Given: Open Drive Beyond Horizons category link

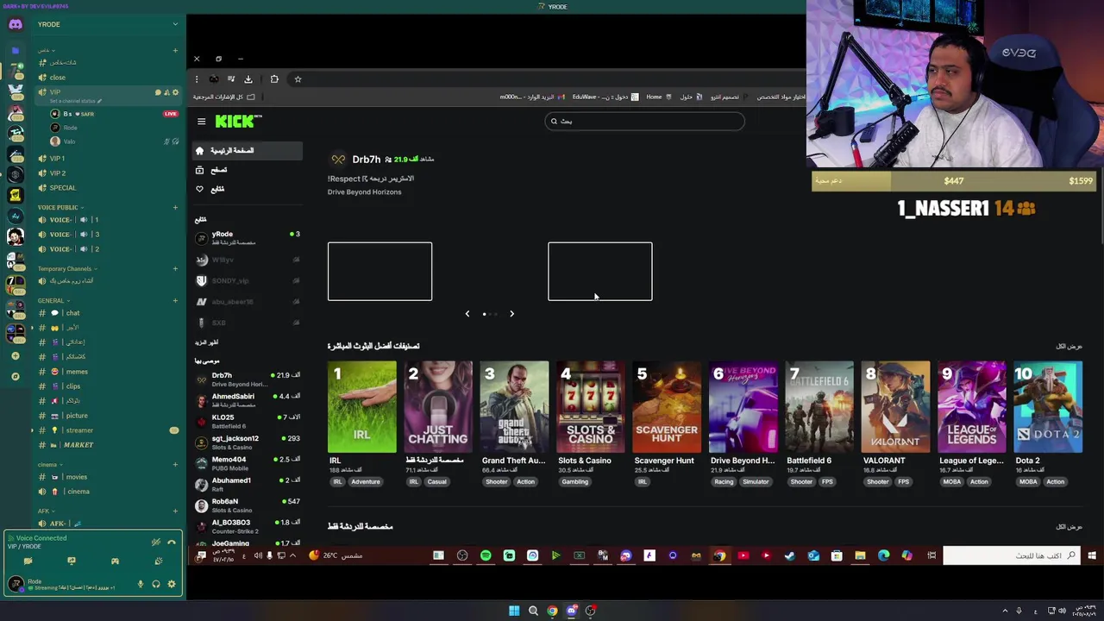Looking at the screenshot, I should pos(743,461).
